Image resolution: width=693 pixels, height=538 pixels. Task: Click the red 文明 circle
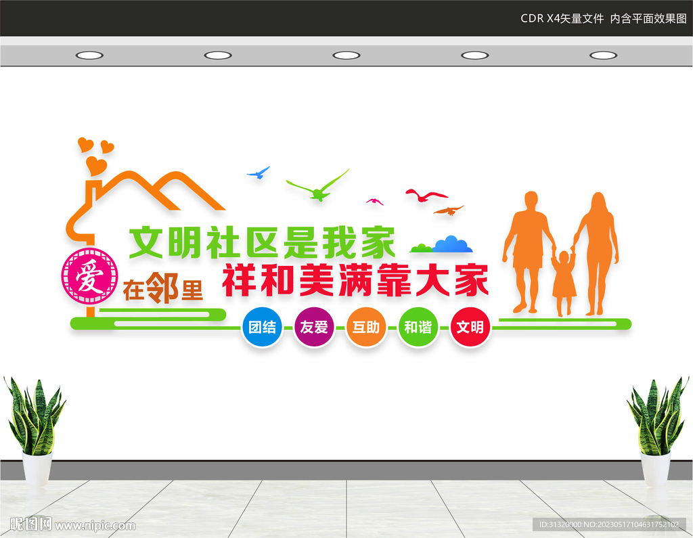pyautogui.click(x=470, y=327)
